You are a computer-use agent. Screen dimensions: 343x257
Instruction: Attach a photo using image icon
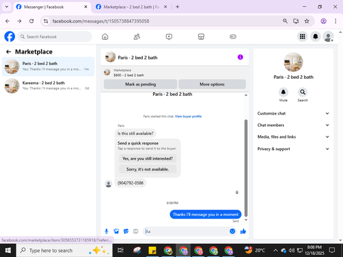pyautogui.click(x=117, y=232)
